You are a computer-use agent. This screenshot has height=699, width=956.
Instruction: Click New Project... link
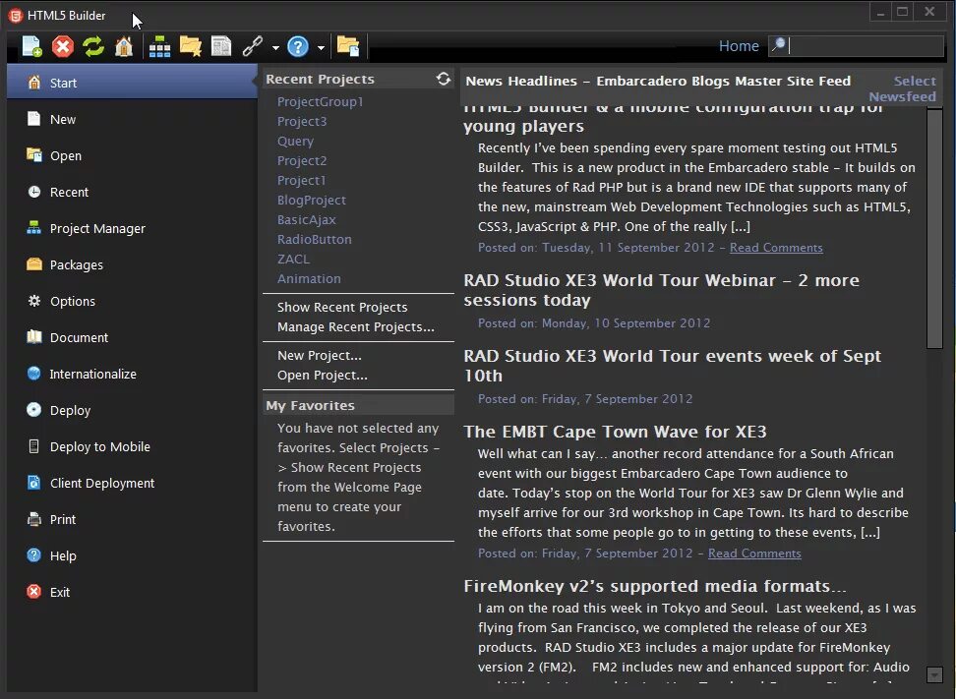(319, 355)
